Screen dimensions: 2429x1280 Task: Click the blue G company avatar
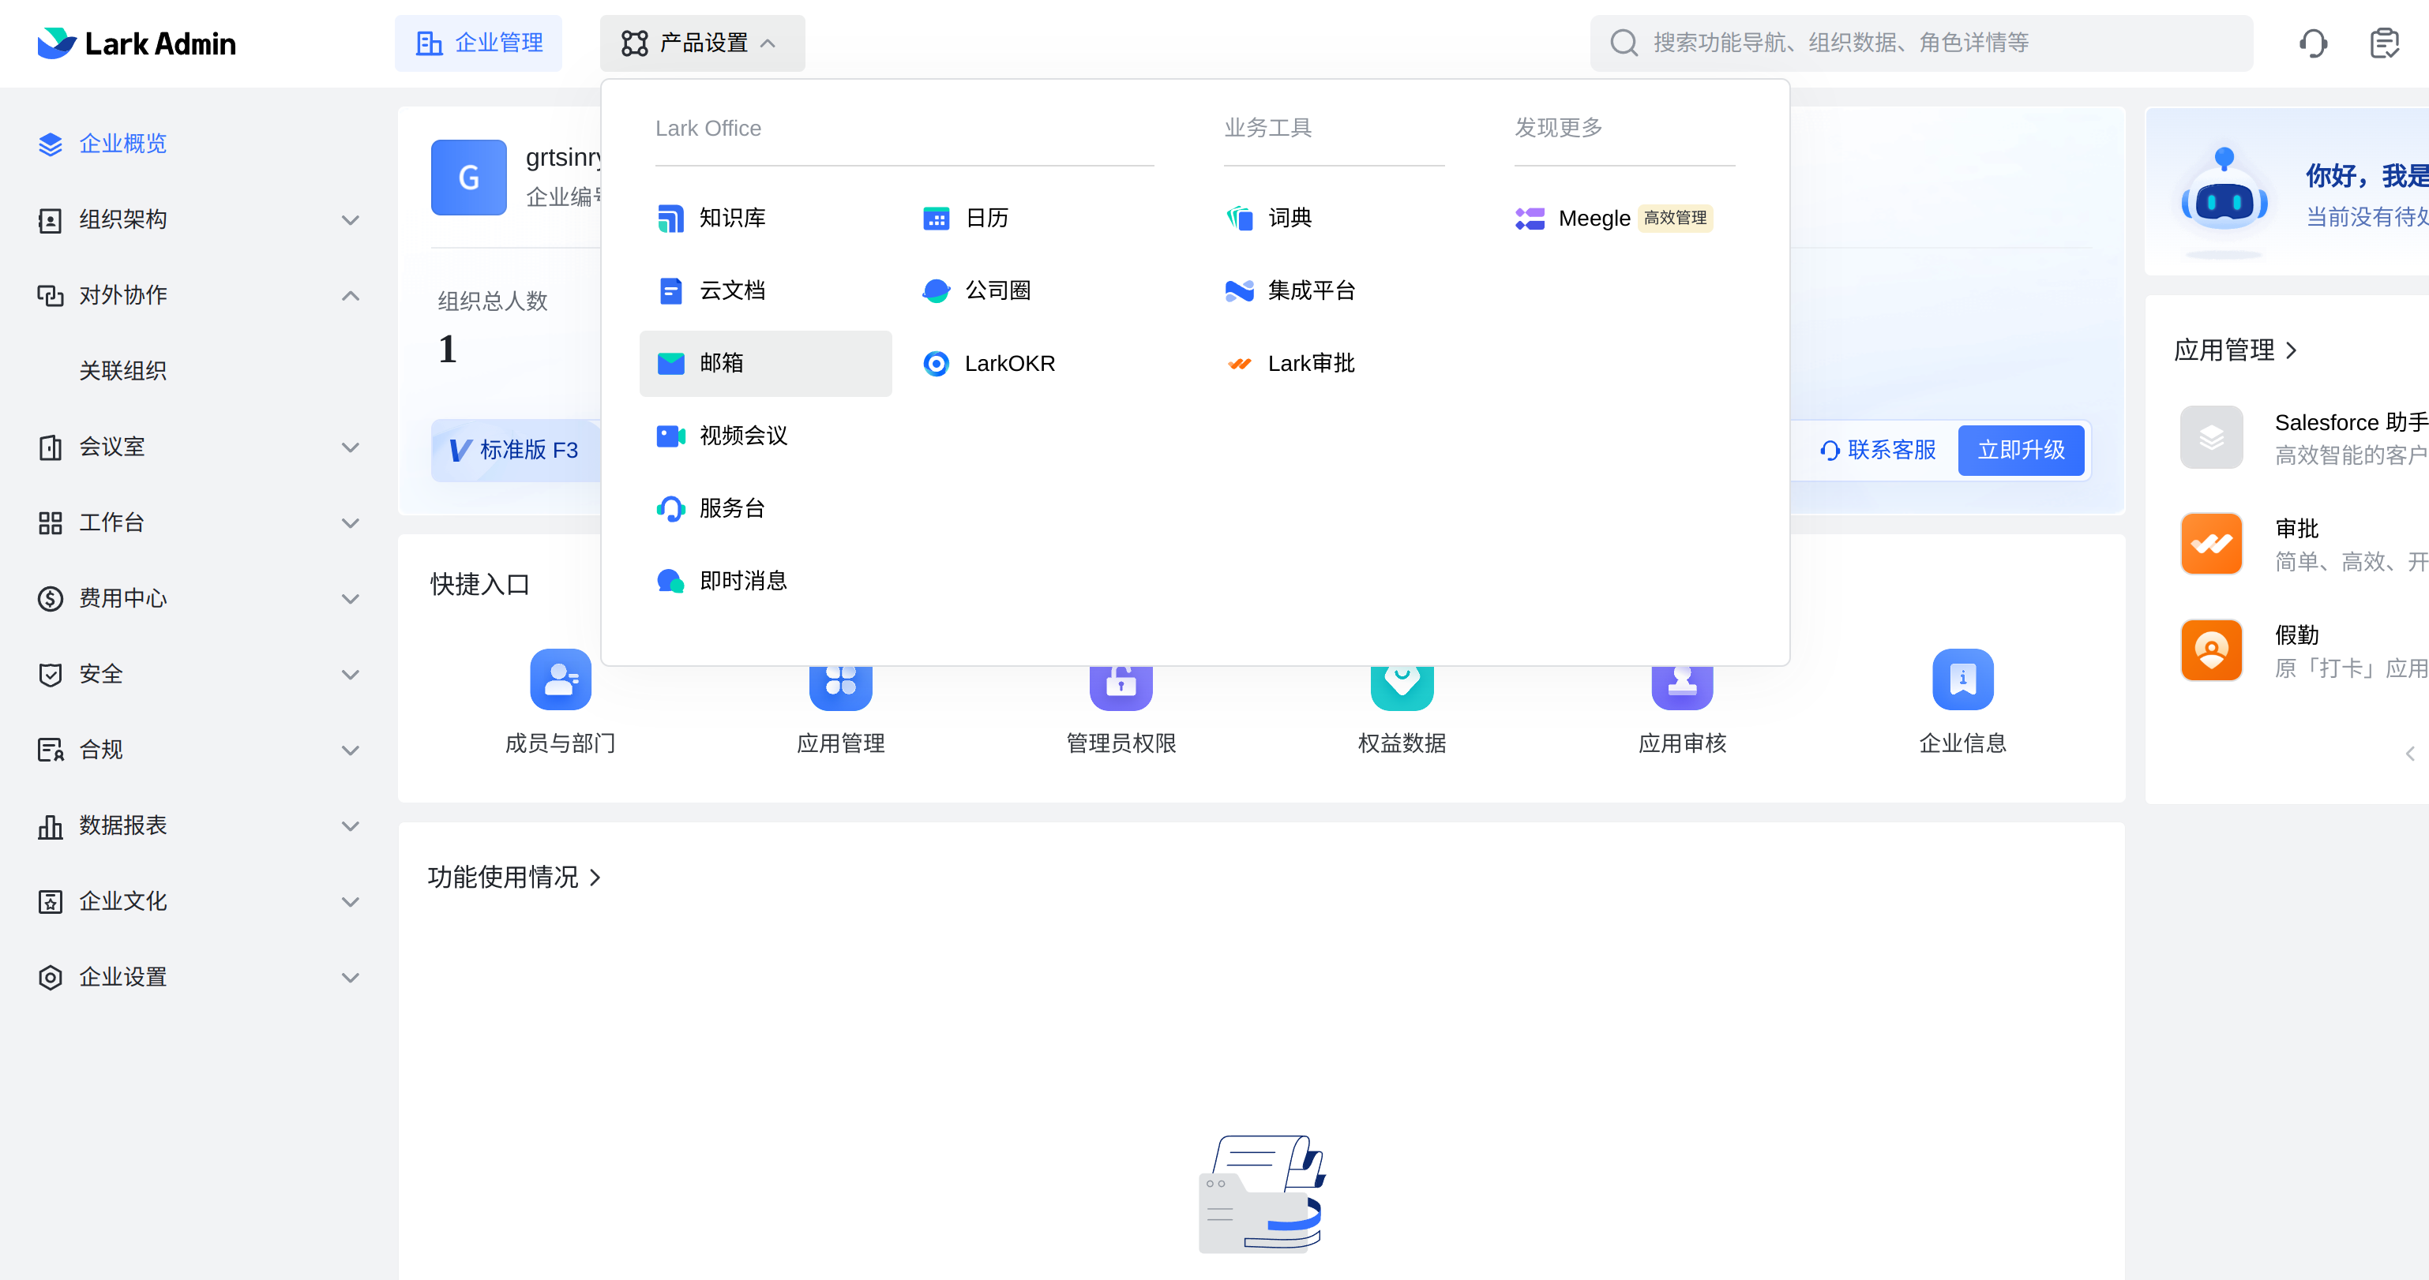pos(468,178)
